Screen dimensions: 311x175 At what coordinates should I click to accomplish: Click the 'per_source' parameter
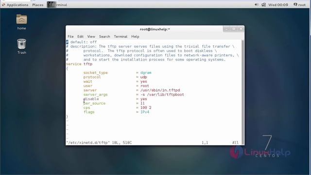(94, 103)
